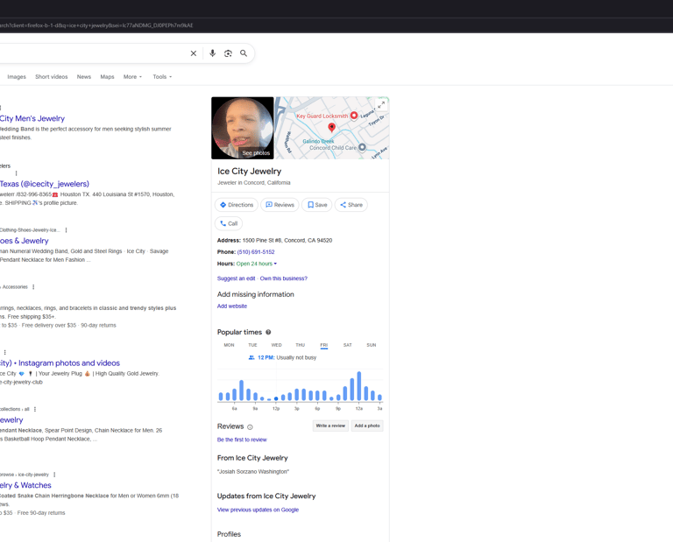Open options menu above the Instagram result
673x542 pixels.
[4, 353]
